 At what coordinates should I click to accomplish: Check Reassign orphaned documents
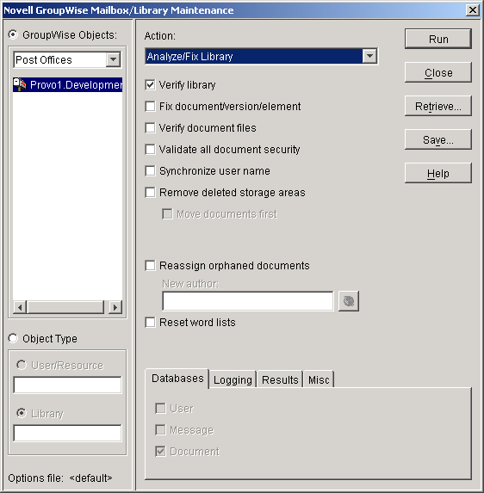click(150, 265)
